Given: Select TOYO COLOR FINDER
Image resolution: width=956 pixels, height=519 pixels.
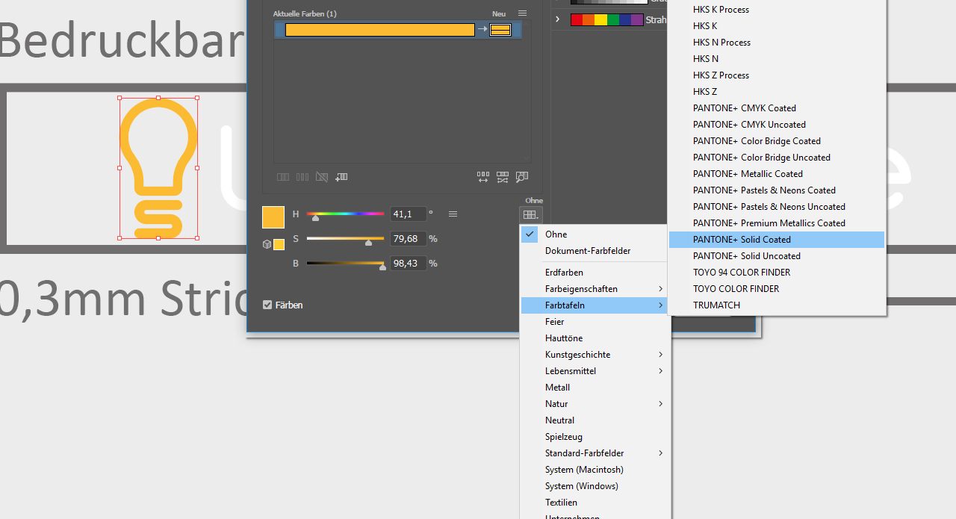Looking at the screenshot, I should pyautogui.click(x=777, y=289).
